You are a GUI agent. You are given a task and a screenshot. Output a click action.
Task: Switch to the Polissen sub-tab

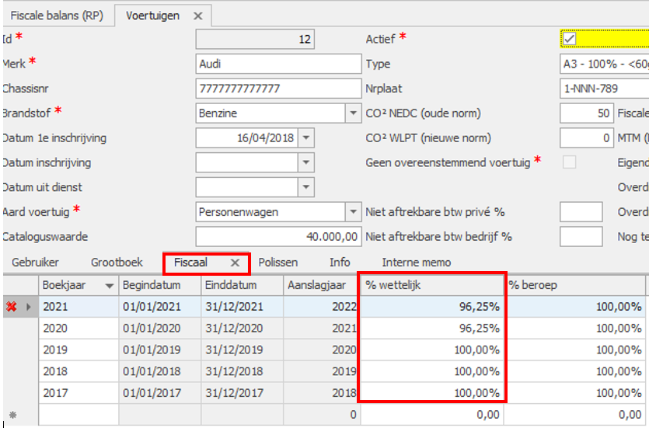[277, 263]
